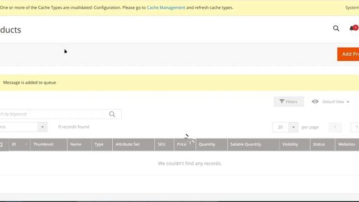Image resolution: width=359 pixels, height=202 pixels.
Task: Click the keyword search magnifier icon
Action: click(x=112, y=114)
